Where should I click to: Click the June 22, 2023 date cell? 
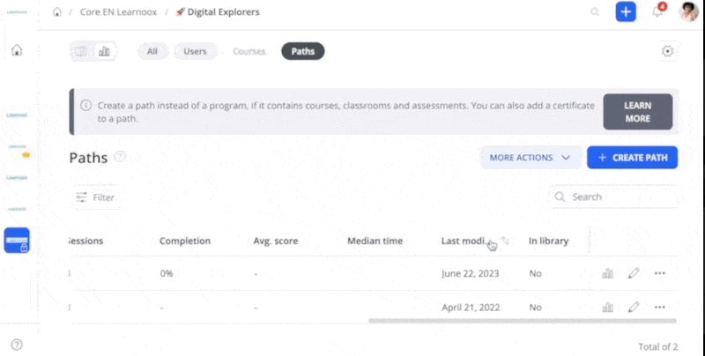471,273
